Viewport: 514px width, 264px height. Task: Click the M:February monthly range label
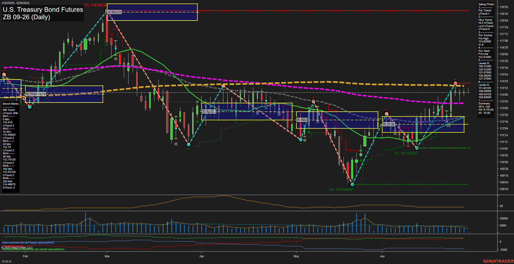coord(36,94)
